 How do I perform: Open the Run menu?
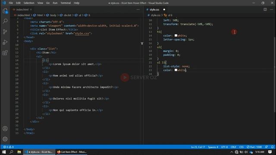(x=55, y=3)
